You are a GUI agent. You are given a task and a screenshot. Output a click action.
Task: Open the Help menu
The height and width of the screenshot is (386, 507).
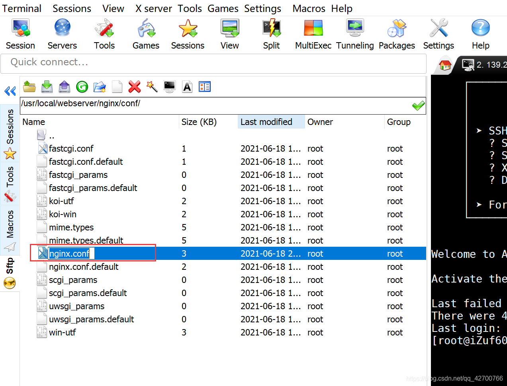(x=342, y=8)
